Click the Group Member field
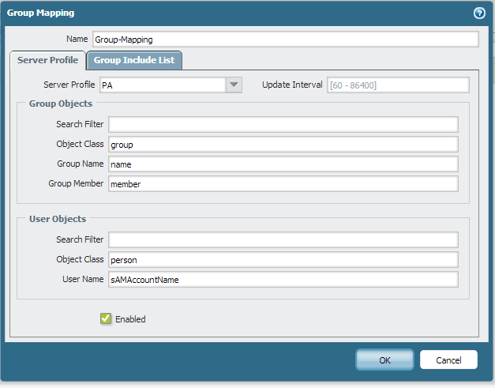The image size is (495, 388). (283, 183)
